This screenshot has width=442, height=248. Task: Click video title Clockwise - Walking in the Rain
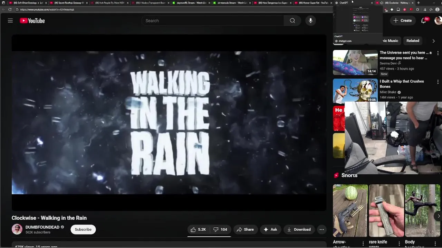click(x=49, y=218)
